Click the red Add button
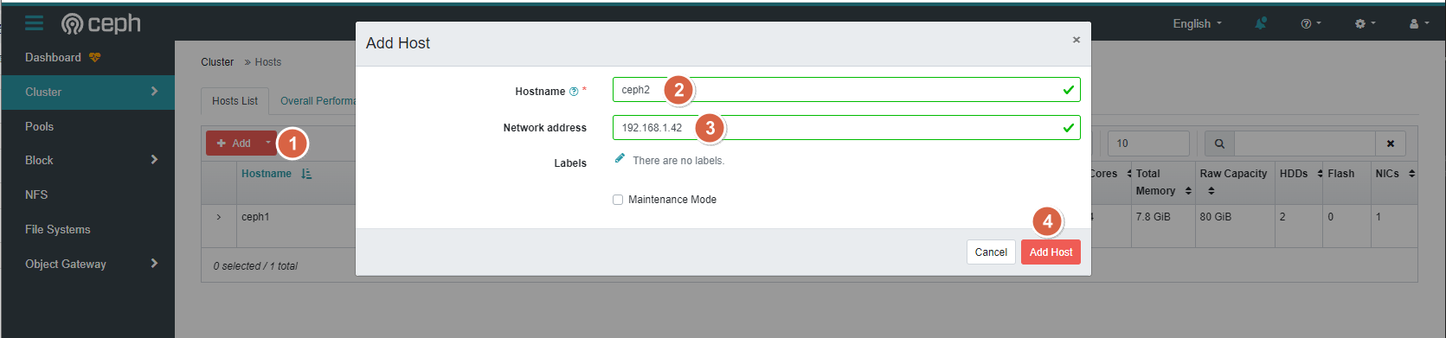Viewport: 1446px width, 338px height. coord(234,143)
